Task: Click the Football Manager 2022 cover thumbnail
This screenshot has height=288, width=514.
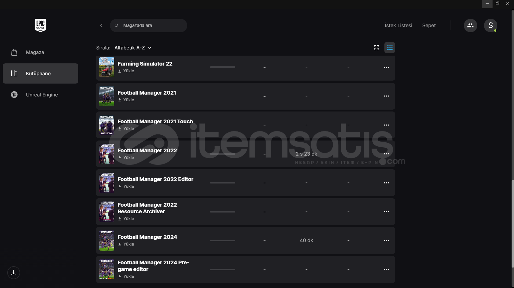Action: [x=107, y=154]
